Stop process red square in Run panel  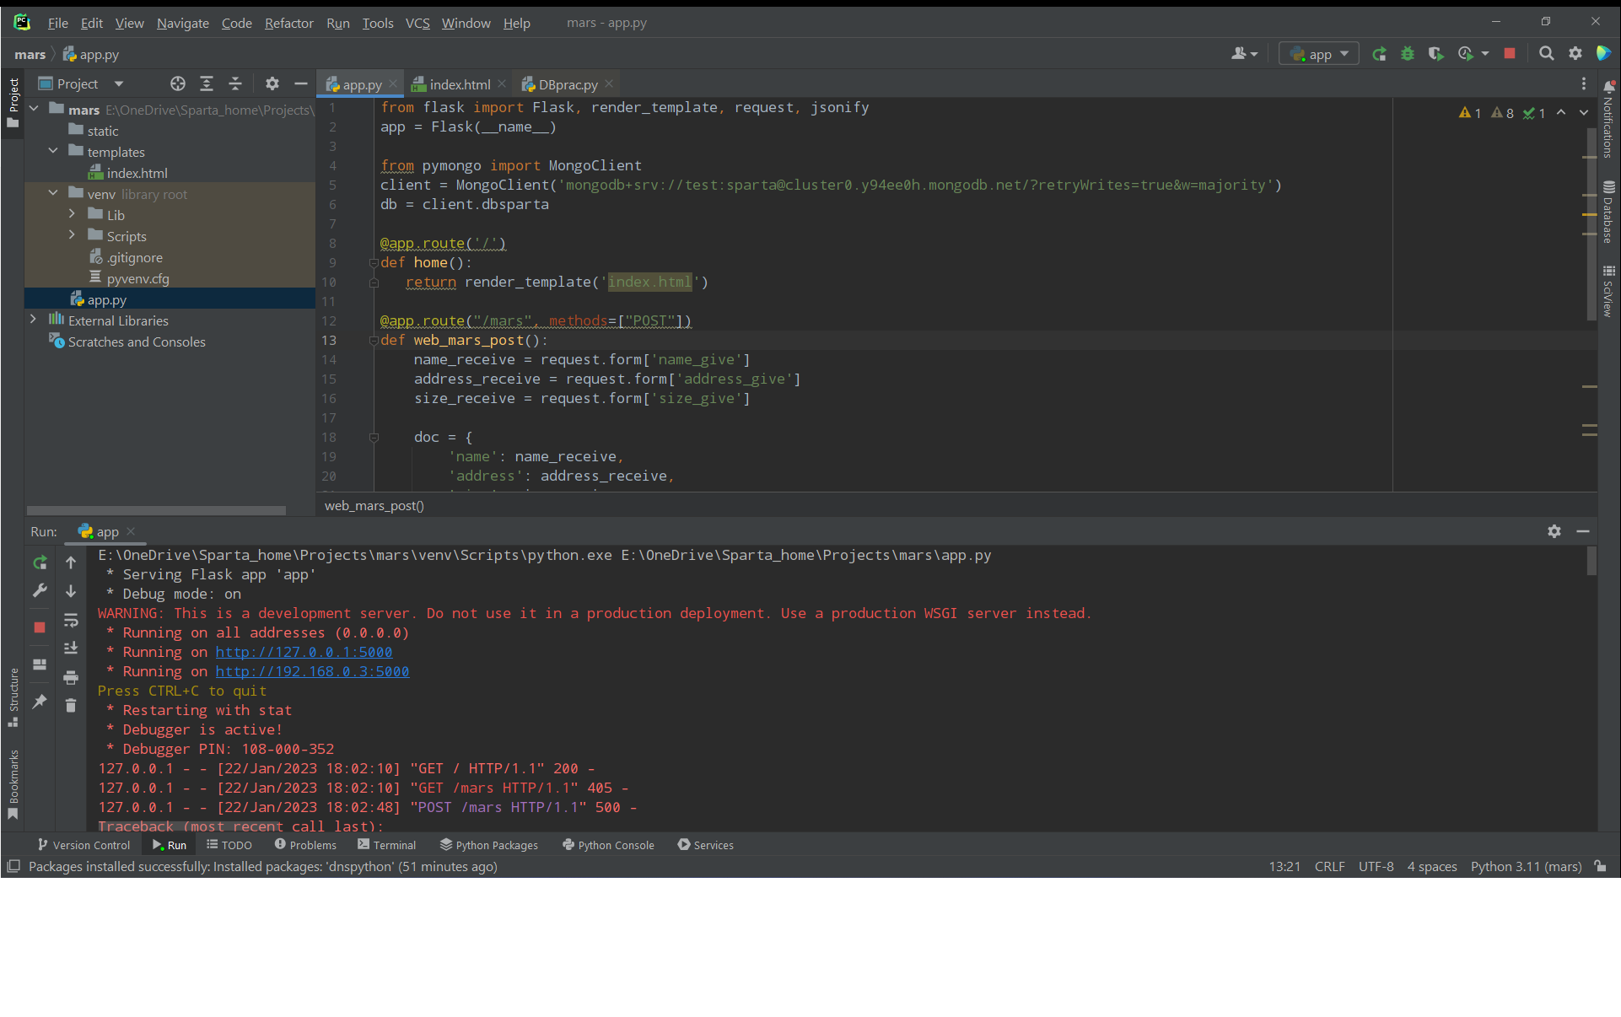coord(40,627)
